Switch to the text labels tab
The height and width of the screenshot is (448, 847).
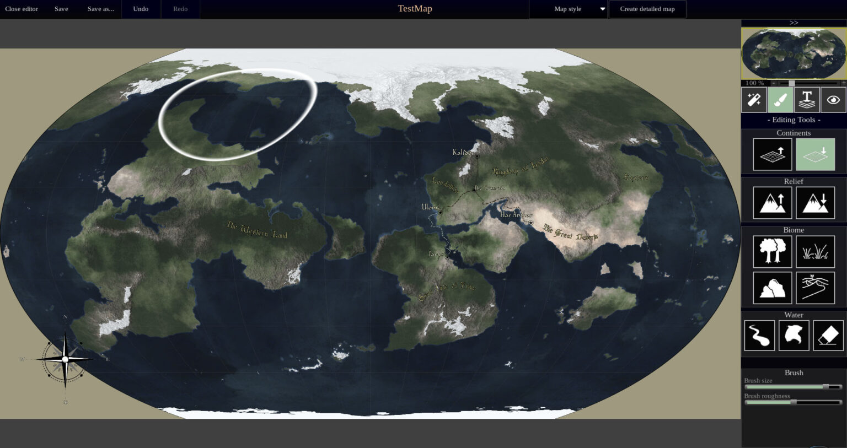click(x=807, y=100)
